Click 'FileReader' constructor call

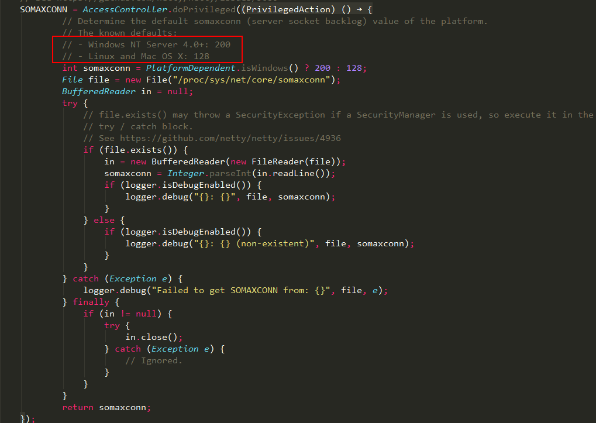[278, 162]
